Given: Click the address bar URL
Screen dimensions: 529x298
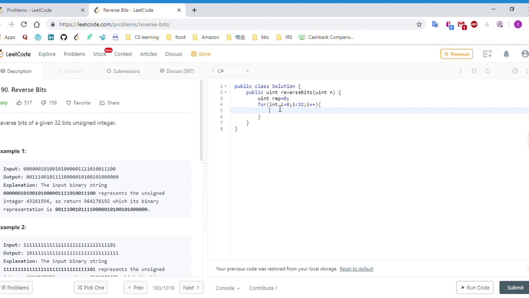Looking at the screenshot, I should [x=114, y=24].
